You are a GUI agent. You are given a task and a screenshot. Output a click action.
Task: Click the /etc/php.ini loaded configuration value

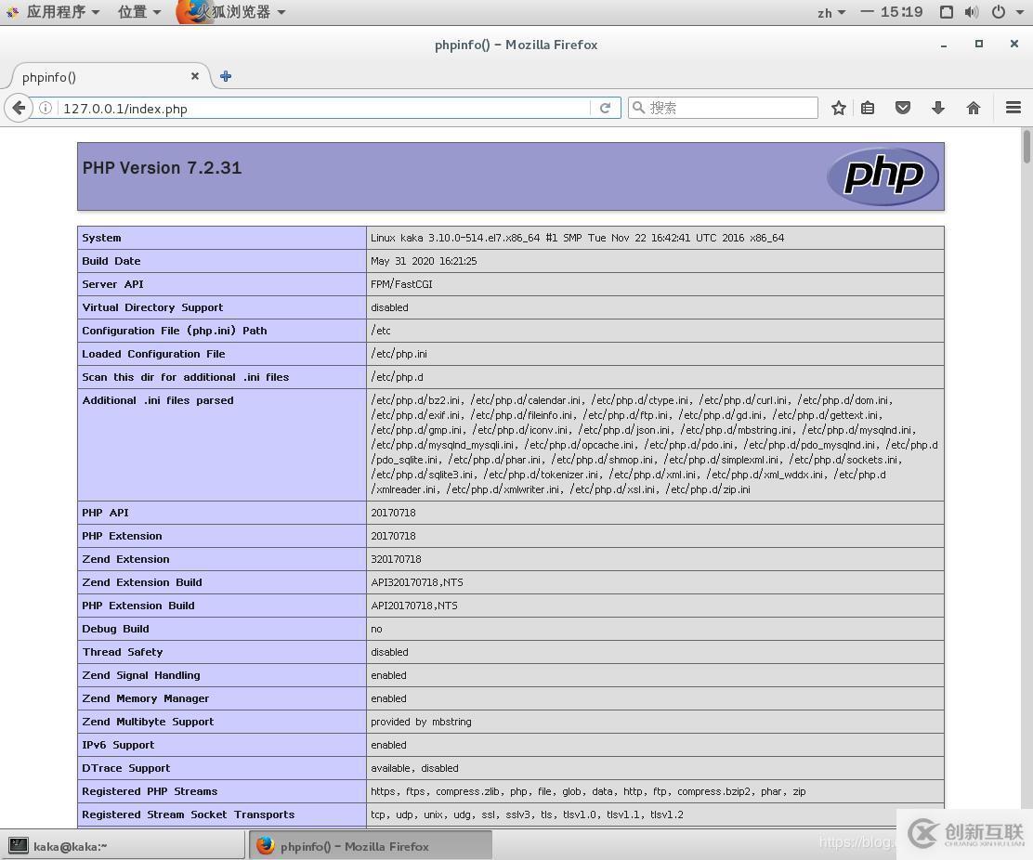pos(399,354)
